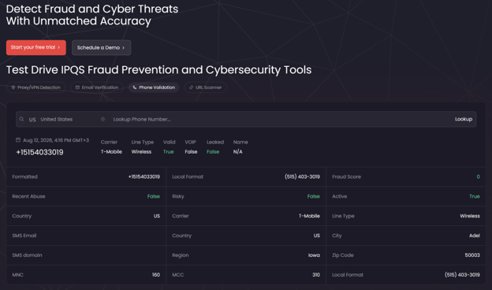Switch to the Proxy/VPN Detection tab

coord(35,87)
